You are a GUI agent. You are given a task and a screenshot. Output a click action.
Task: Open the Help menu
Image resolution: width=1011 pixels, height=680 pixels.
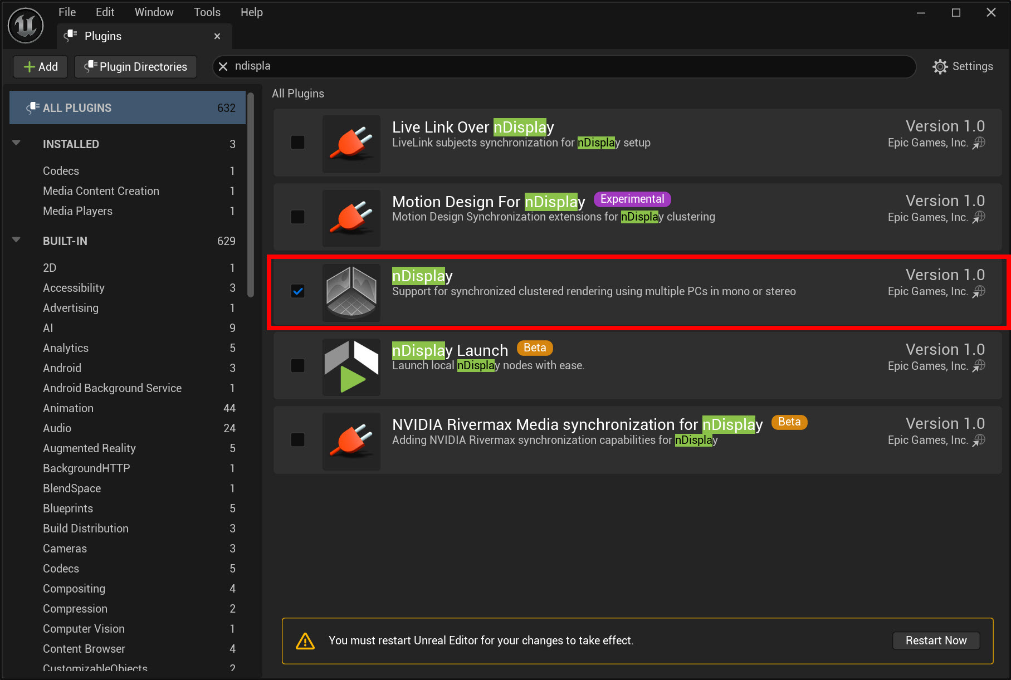[x=252, y=12]
